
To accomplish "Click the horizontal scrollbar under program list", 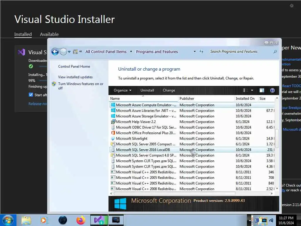I will pos(175,194).
